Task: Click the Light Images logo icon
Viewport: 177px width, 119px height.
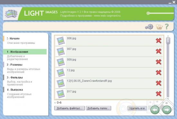Action: click(11, 14)
